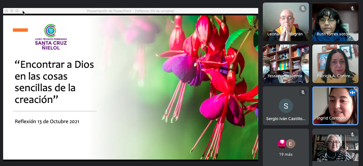Click the muted mic icon on Leonardo Villagrán's tile
Image resolution: width=363 pixels, height=166 pixels.
pyautogui.click(x=303, y=9)
